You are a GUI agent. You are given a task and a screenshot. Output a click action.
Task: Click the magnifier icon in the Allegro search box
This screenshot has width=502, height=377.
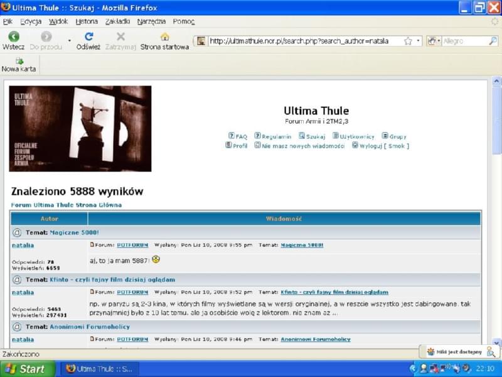pos(493,41)
